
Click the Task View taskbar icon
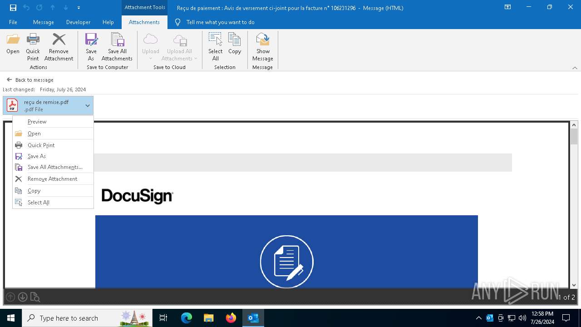click(x=163, y=318)
